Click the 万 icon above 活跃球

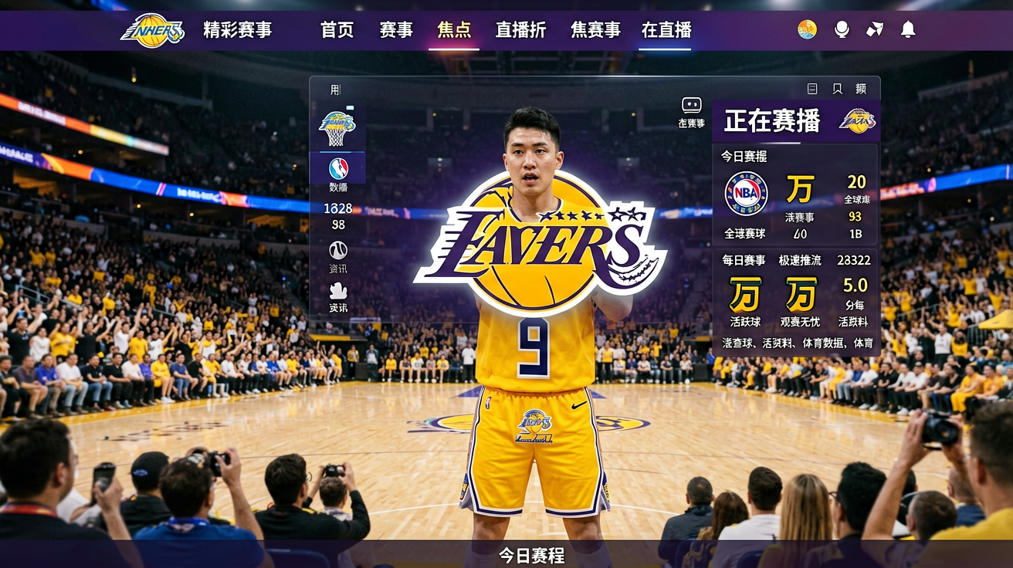coord(745,294)
